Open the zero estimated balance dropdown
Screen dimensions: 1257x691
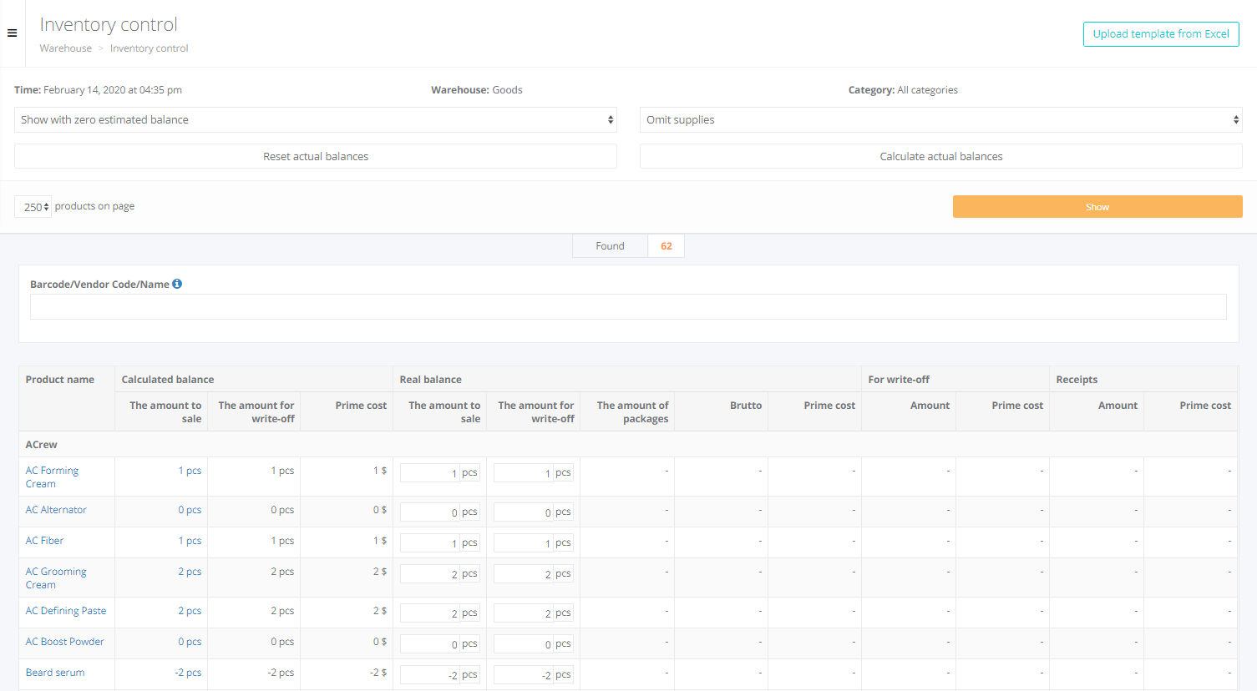click(315, 120)
